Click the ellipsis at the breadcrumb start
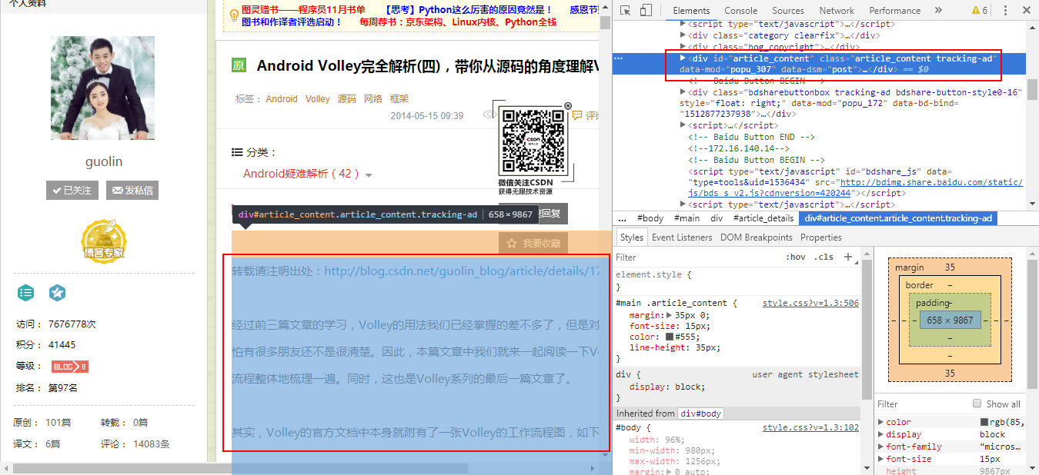Image resolution: width=1039 pixels, height=475 pixels. [x=623, y=218]
